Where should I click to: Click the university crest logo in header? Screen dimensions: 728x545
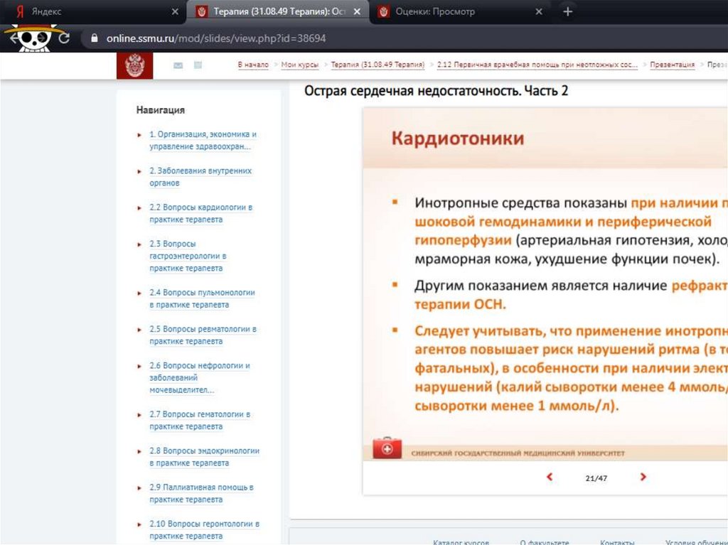tap(134, 65)
